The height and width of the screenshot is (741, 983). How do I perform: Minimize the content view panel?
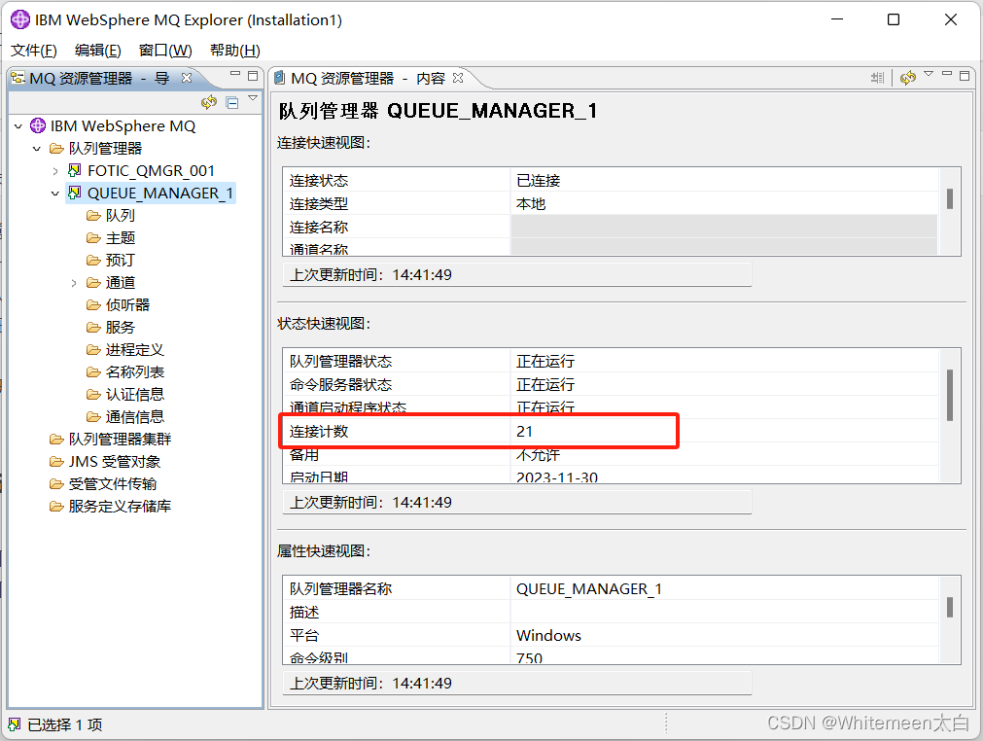947,73
